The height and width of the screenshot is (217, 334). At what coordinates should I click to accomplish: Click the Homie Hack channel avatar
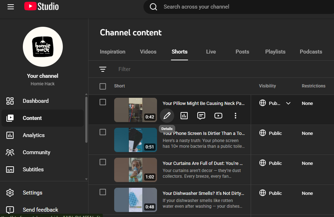click(x=43, y=47)
